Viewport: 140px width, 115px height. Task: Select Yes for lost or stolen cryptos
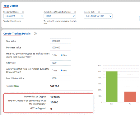(x=62, y=70)
